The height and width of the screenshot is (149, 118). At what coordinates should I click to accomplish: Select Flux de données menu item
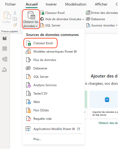click(x=53, y=60)
